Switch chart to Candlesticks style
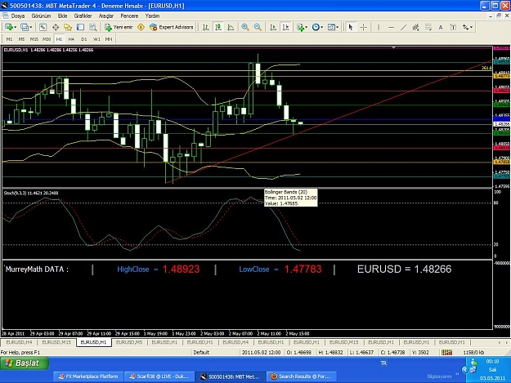 (x=218, y=27)
